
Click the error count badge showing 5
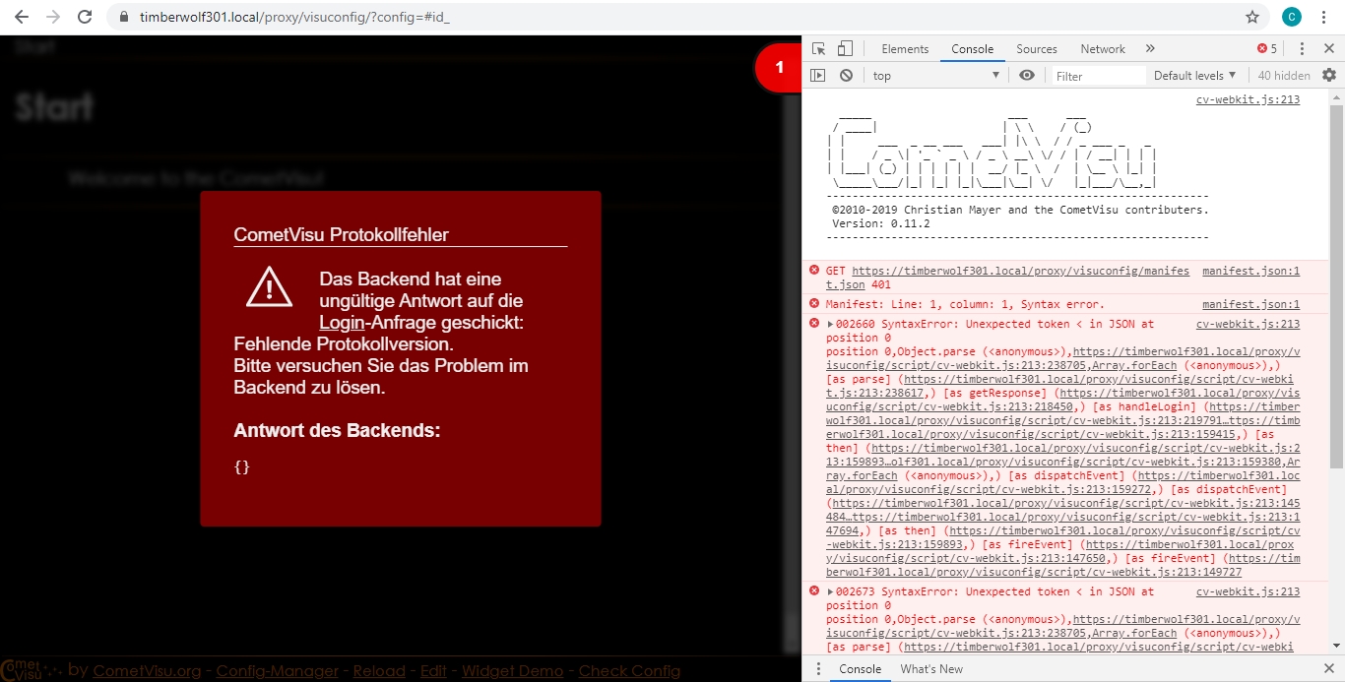coord(1267,49)
